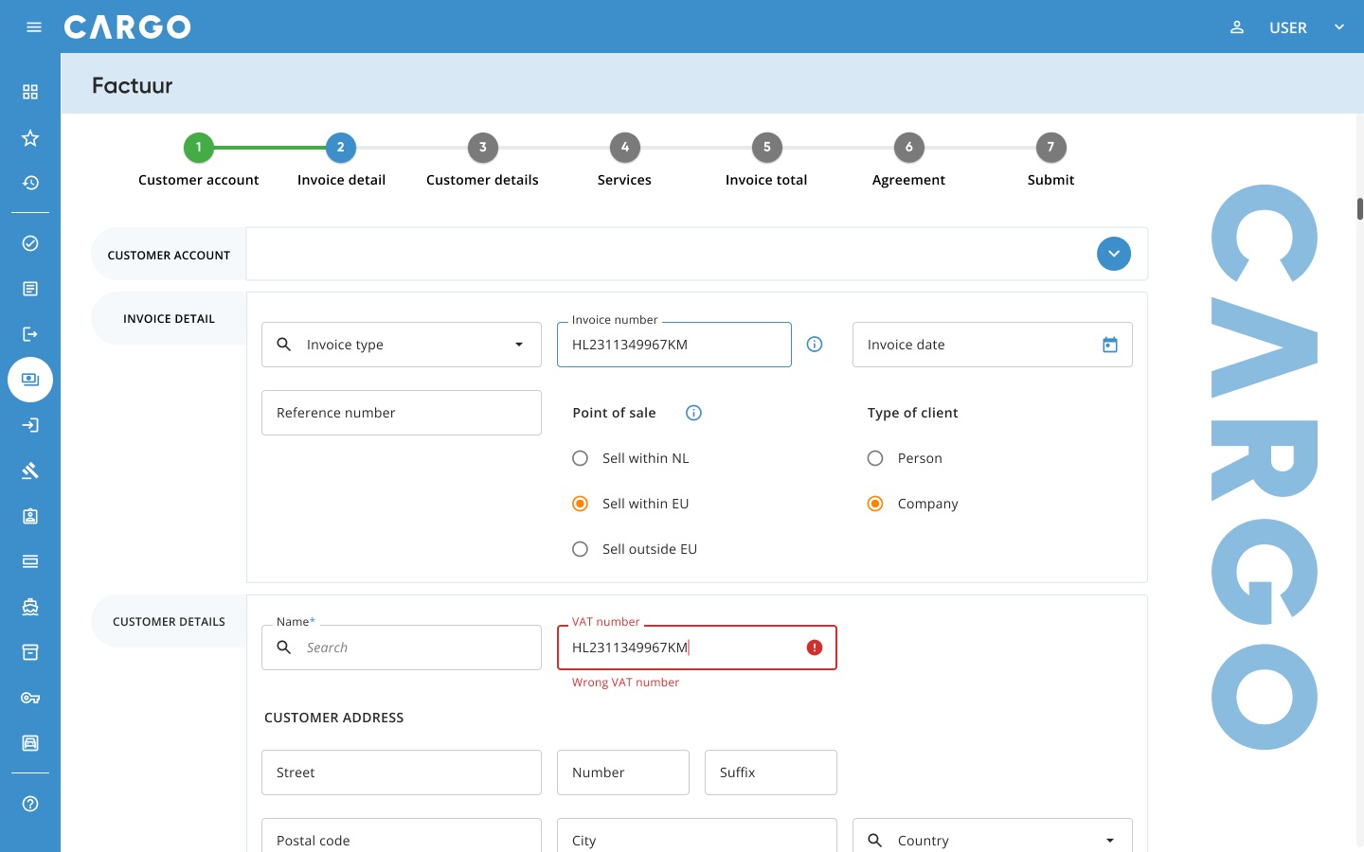Open the calendar icon in Invoice date
The image size is (1364, 852).
[1110, 345]
